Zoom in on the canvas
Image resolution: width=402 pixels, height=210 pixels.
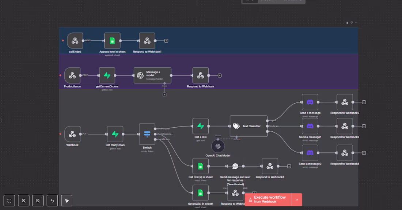(24, 201)
